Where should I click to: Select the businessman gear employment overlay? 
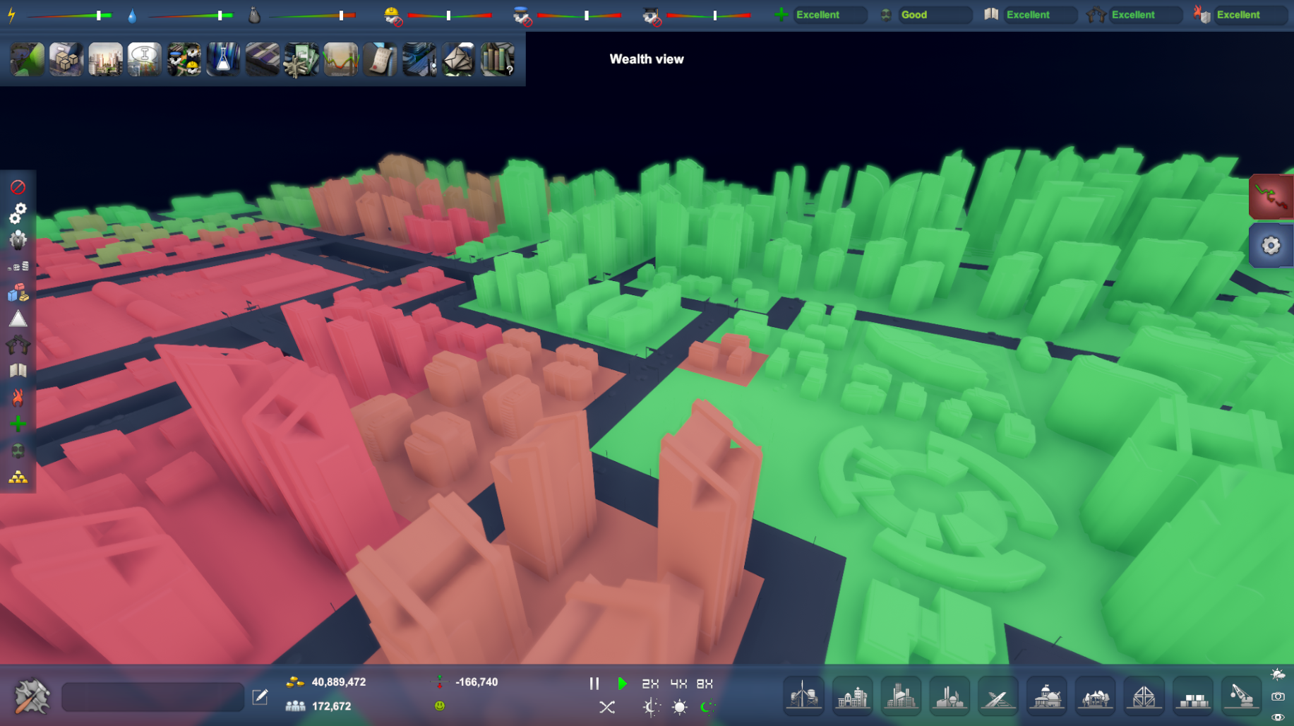point(18,240)
